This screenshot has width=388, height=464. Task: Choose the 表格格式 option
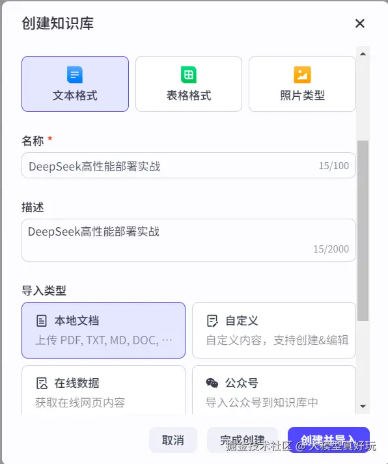coord(189,84)
